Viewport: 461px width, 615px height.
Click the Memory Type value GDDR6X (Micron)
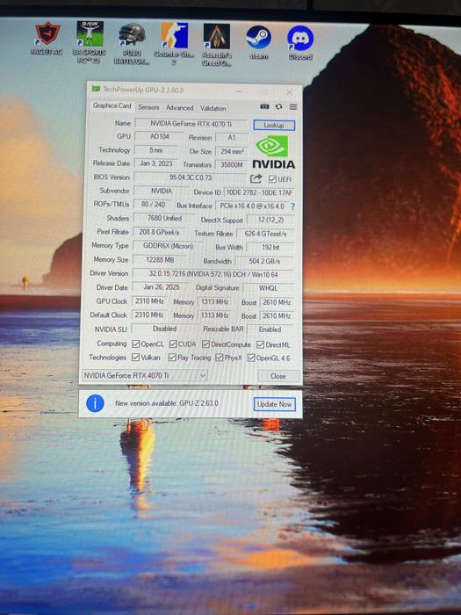click(x=169, y=246)
